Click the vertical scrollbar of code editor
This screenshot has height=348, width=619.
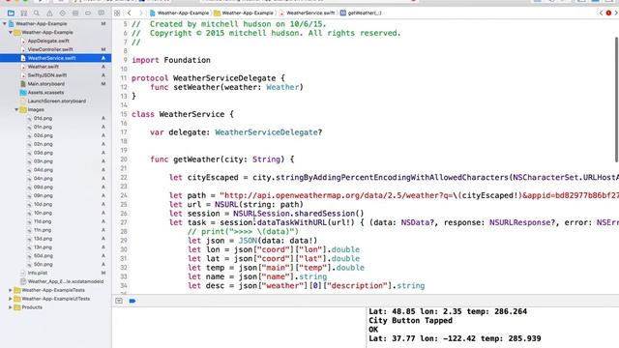[x=616, y=100]
